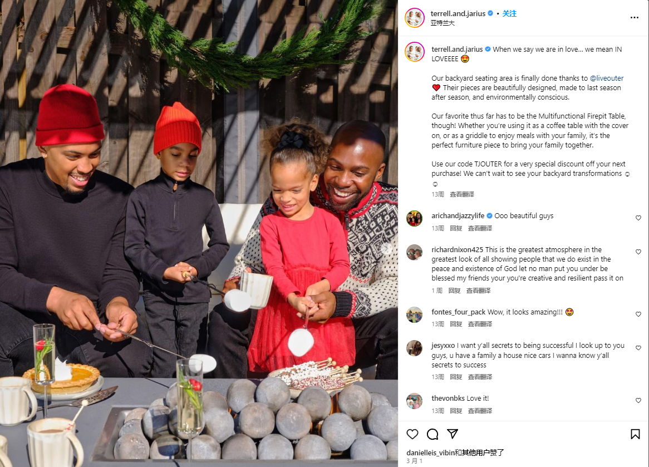Like richardnixon425's comment heart

click(638, 252)
